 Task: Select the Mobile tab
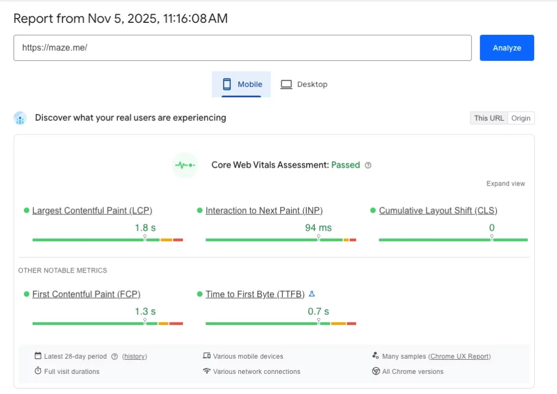pyautogui.click(x=241, y=84)
